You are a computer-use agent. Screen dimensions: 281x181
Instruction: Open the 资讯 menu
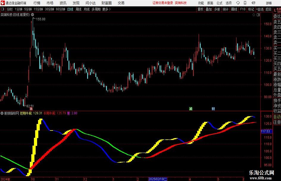pyautogui.click(x=63, y=3)
